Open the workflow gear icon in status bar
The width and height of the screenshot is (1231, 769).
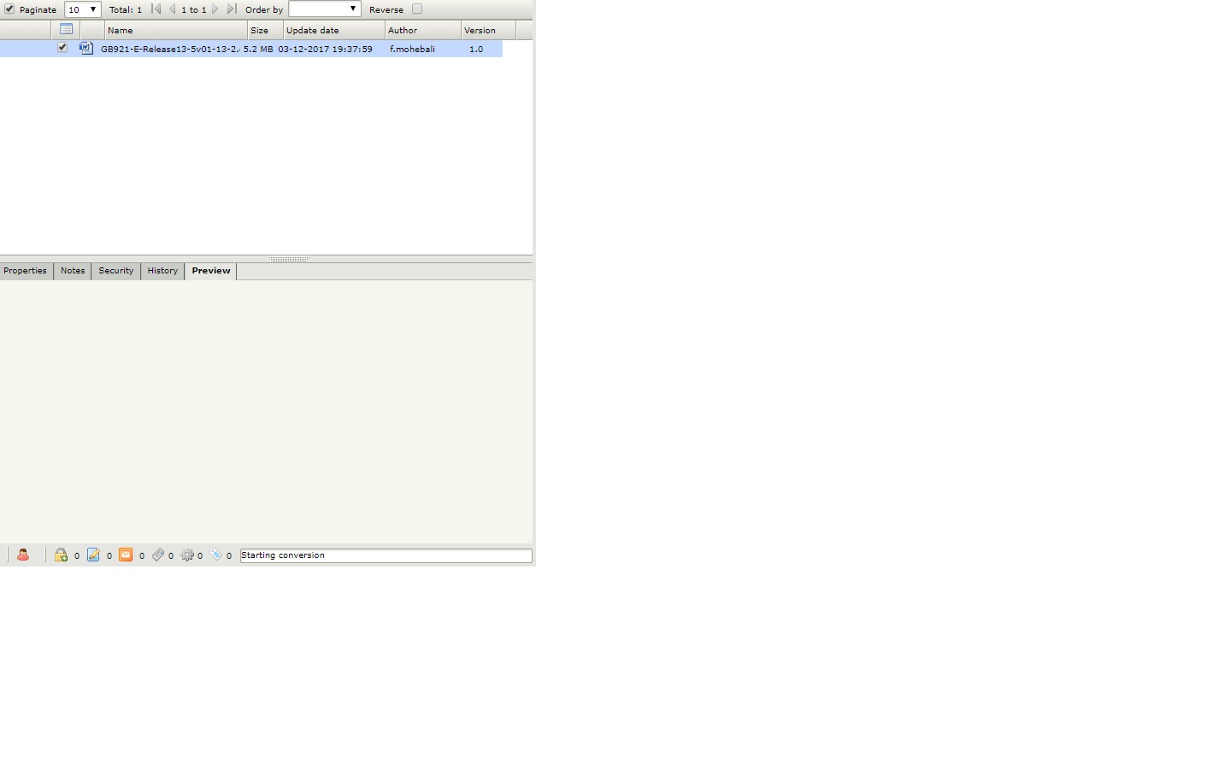click(x=190, y=555)
